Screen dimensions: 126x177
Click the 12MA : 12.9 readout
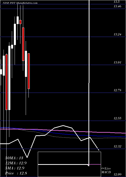click(x=16, y=163)
